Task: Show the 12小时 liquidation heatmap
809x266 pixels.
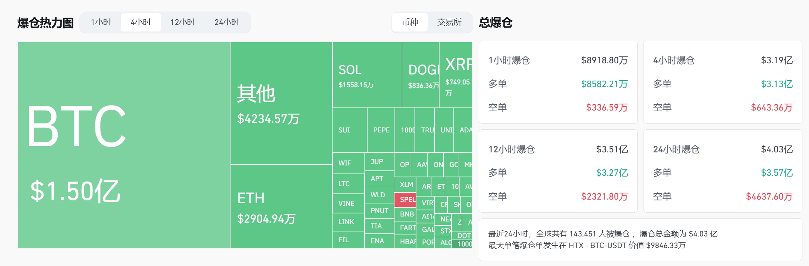Action: point(183,22)
